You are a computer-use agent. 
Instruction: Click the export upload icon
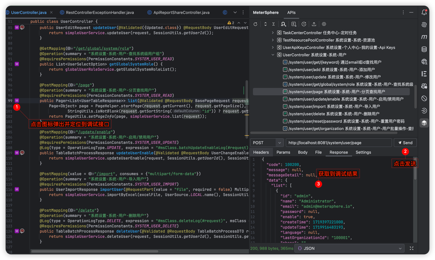pyautogui.click(x=314, y=24)
